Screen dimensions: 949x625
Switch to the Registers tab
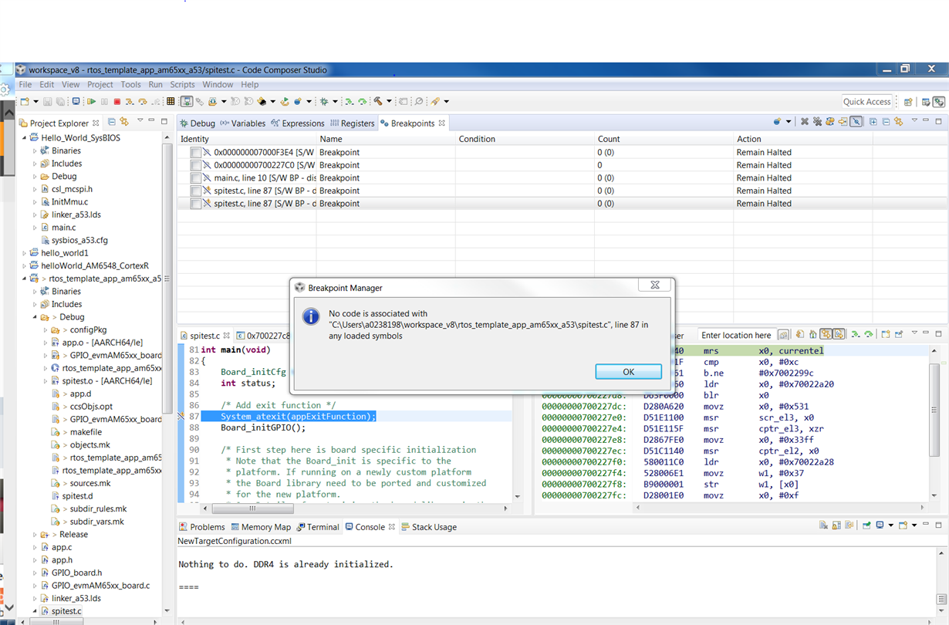click(352, 123)
